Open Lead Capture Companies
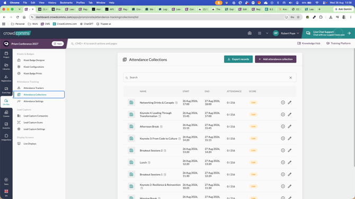The image size is (355, 199). (x=35, y=116)
